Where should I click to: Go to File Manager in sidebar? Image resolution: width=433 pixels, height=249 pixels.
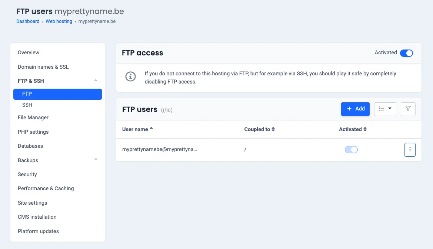33,117
